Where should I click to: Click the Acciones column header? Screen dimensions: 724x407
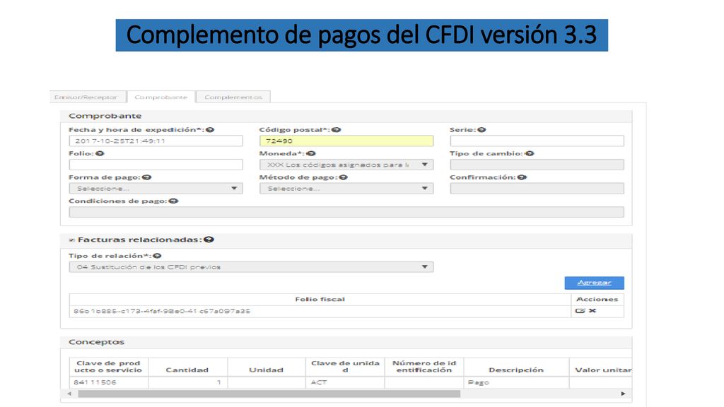[x=597, y=300]
